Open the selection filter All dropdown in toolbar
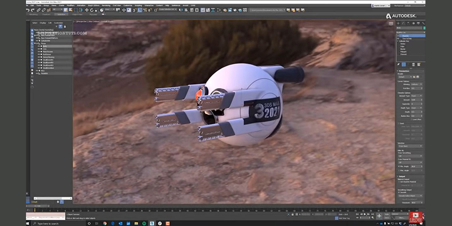The height and width of the screenshot is (226, 452). tap(58, 10)
